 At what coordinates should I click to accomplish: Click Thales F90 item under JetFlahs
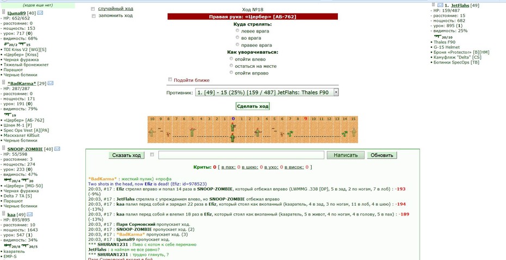445,42
